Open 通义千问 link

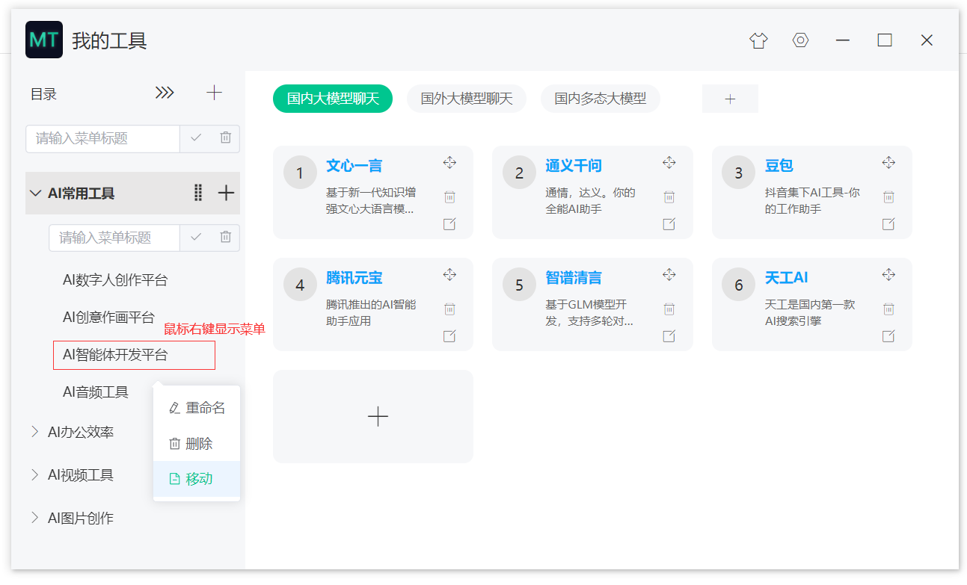pos(574,166)
